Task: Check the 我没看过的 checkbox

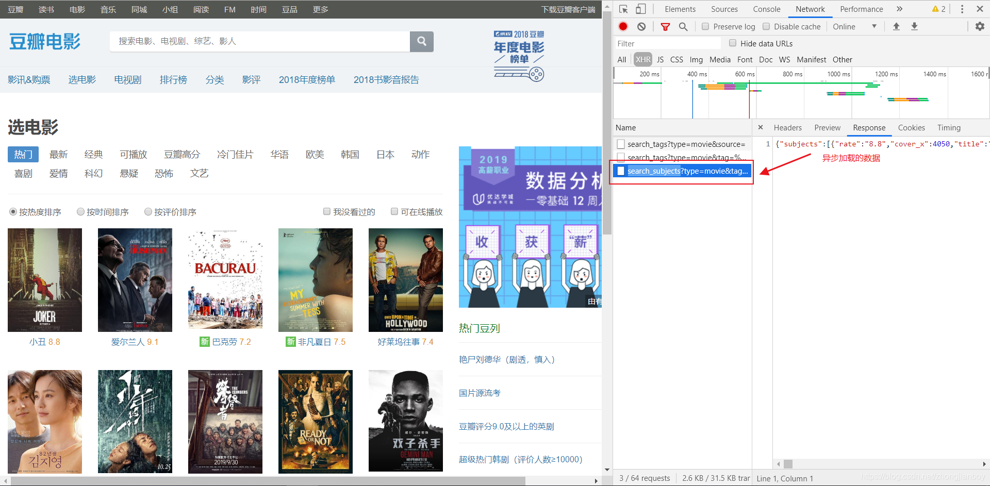Action: point(327,211)
